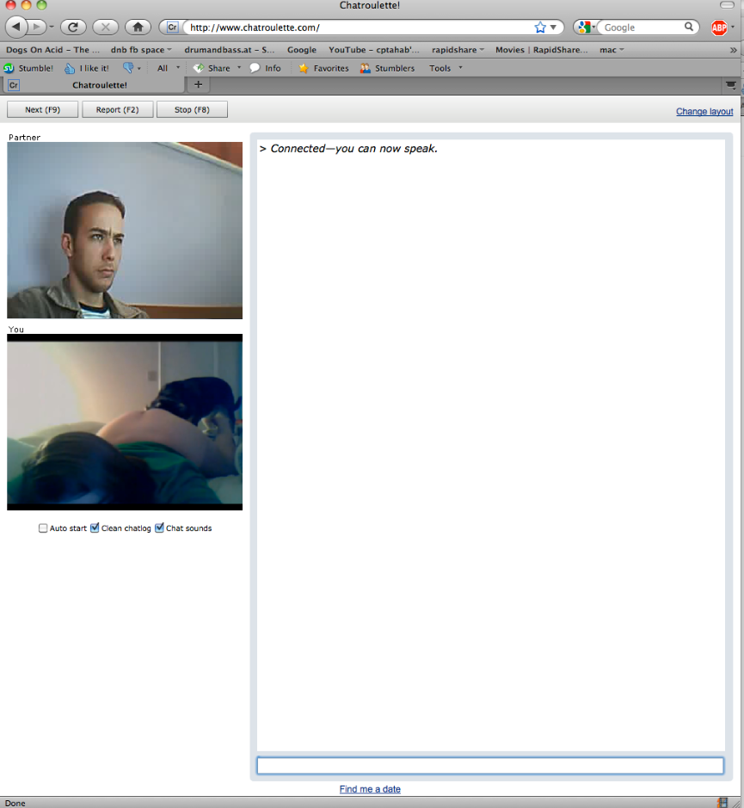This screenshot has width=744, height=808.
Task: Click the toolbar toggle pill in title bar
Action: (x=727, y=5)
